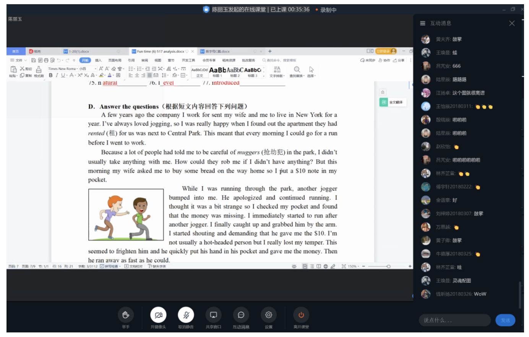Apply the 标题 1 heading style
The height and width of the screenshot is (337, 529).
tap(217, 72)
